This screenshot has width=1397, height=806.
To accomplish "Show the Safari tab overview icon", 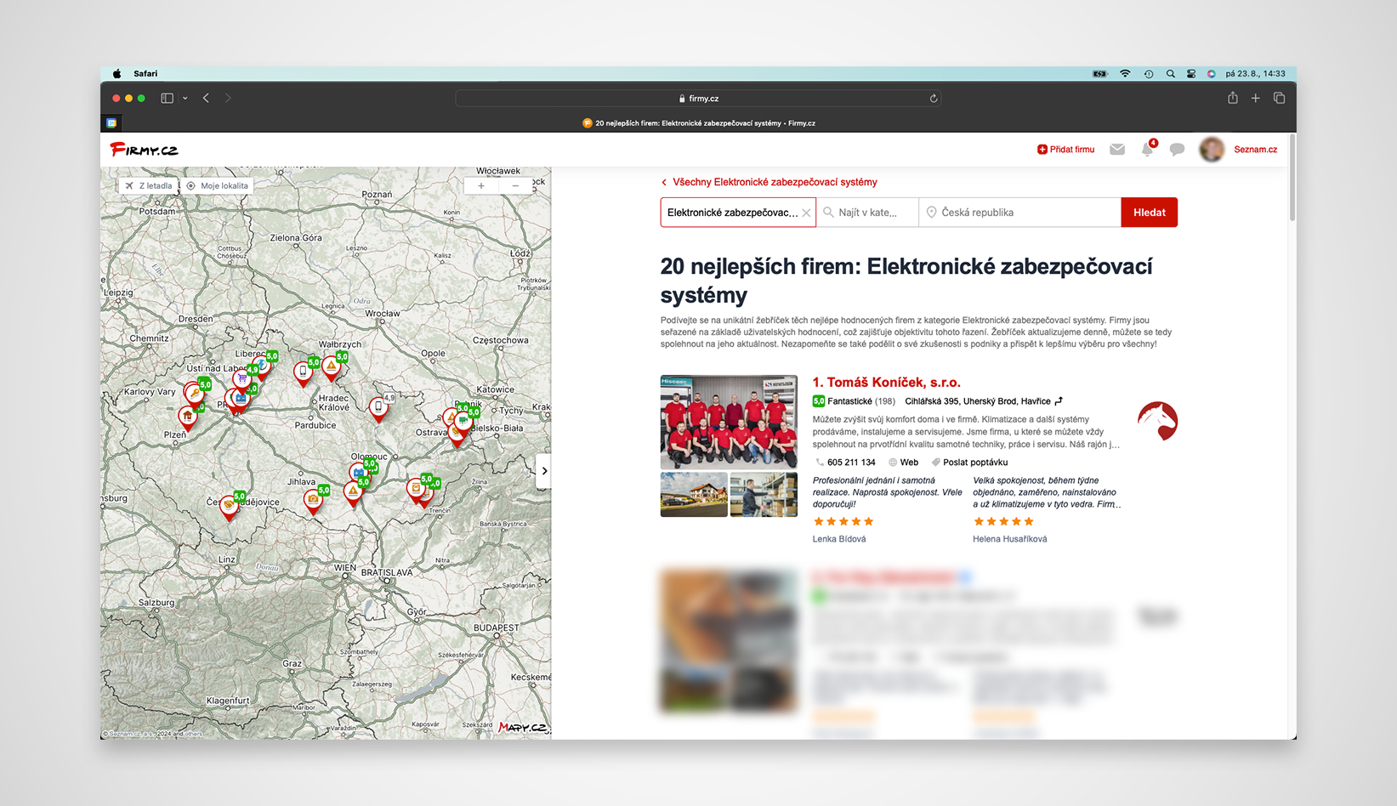I will [x=1279, y=99].
